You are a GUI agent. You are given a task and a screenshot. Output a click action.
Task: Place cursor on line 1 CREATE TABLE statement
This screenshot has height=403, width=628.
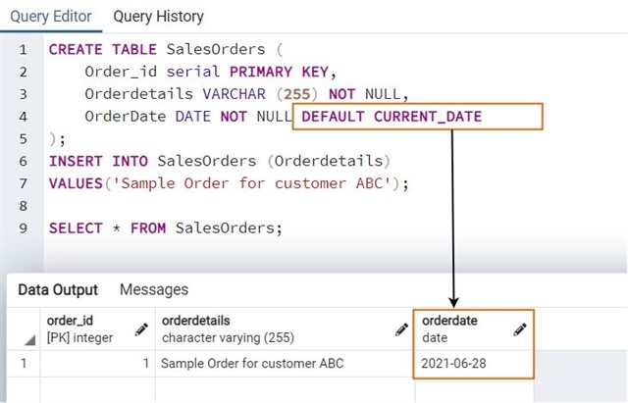[x=166, y=50]
